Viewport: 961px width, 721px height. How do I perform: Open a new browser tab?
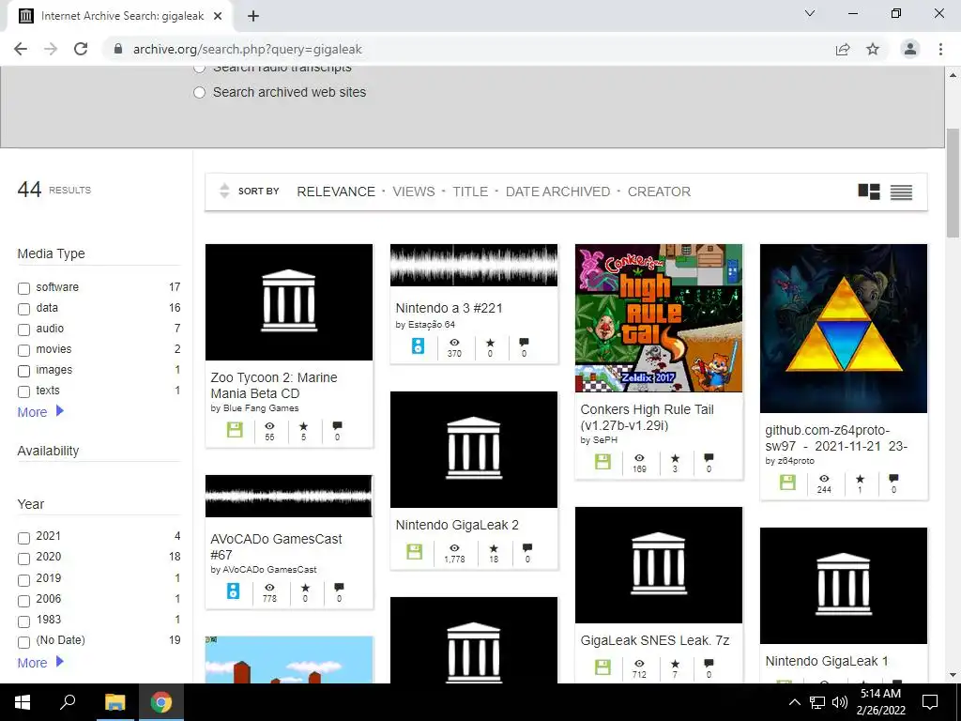253,16
